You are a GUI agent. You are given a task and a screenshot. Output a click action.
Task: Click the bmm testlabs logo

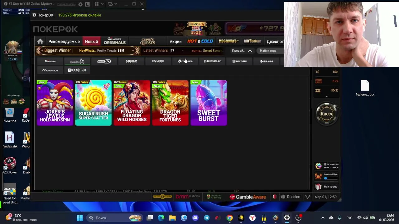point(187,197)
